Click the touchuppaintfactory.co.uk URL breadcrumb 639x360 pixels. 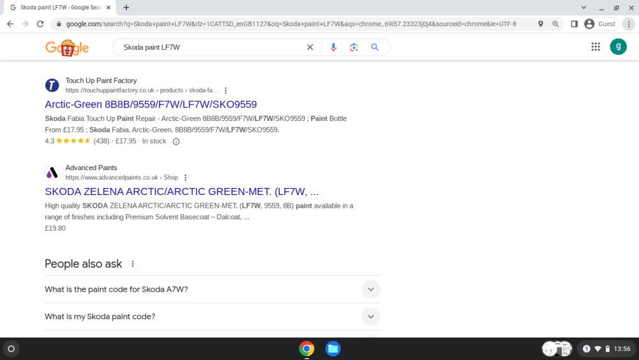[141, 91]
